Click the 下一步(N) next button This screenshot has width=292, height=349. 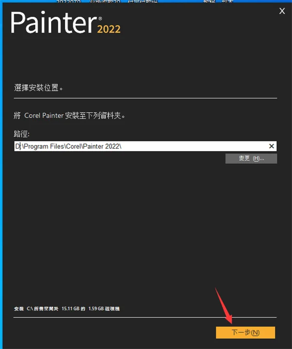click(x=245, y=332)
